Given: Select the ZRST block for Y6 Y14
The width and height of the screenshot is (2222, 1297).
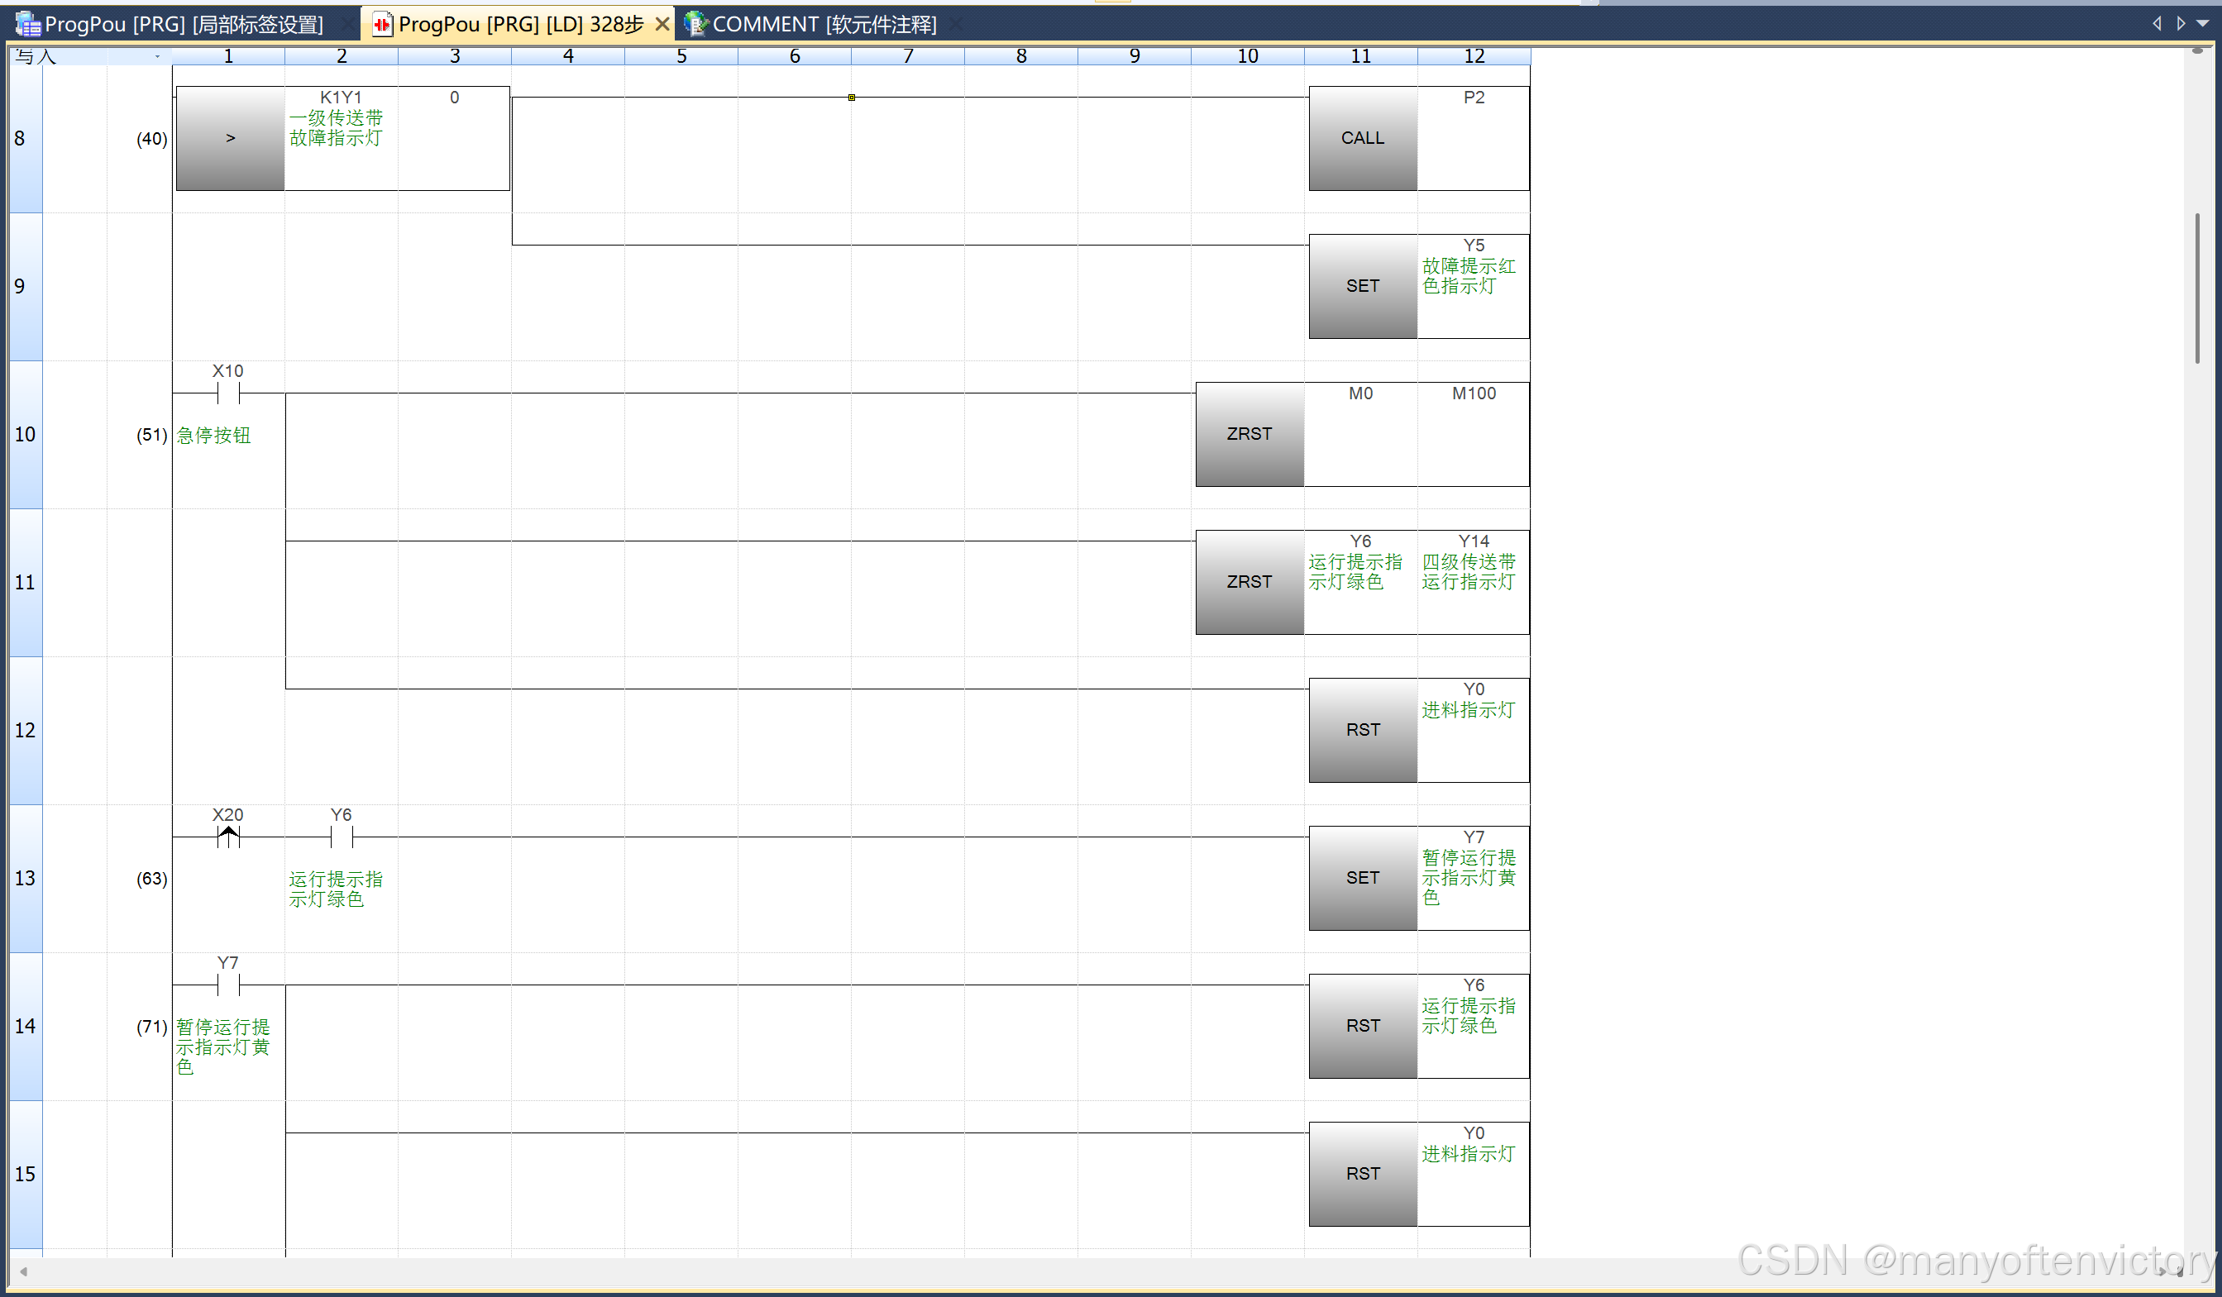Looking at the screenshot, I should [1250, 582].
